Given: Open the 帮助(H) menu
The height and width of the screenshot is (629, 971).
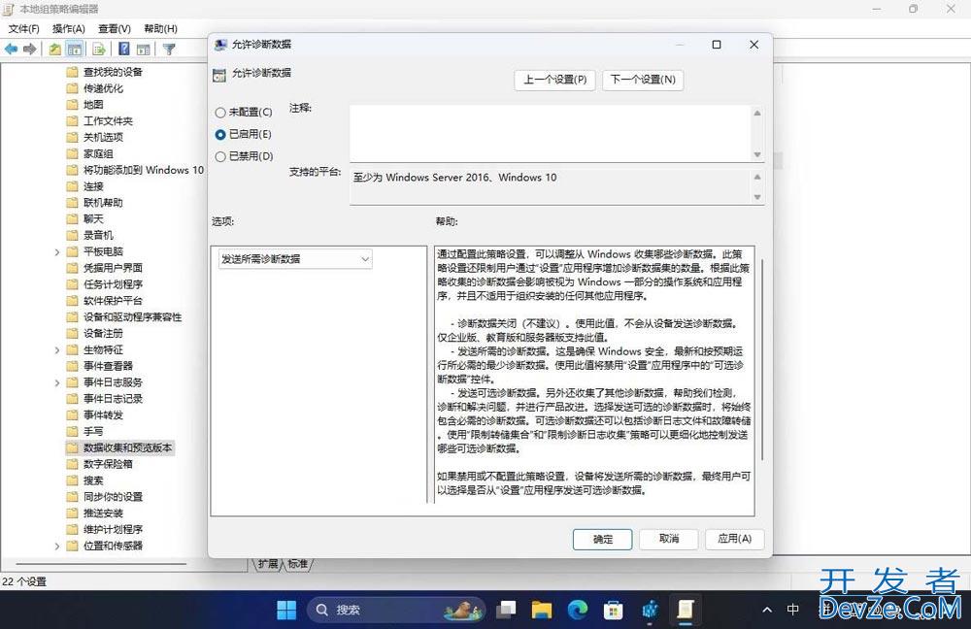Looking at the screenshot, I should coord(161,28).
